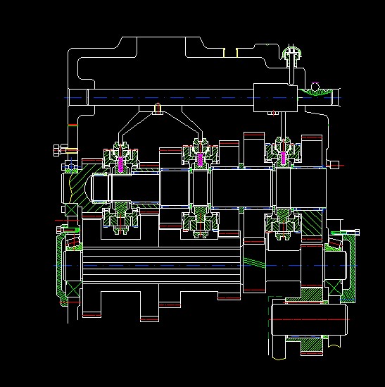Viewport: 385px width, 387px height.
Task: Select the crossed-box bearing symbol at the countershaft's lower left
Action: click(74, 288)
